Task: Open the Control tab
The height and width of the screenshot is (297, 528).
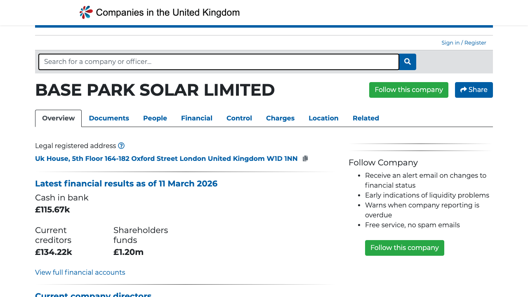Action: pyautogui.click(x=239, y=118)
